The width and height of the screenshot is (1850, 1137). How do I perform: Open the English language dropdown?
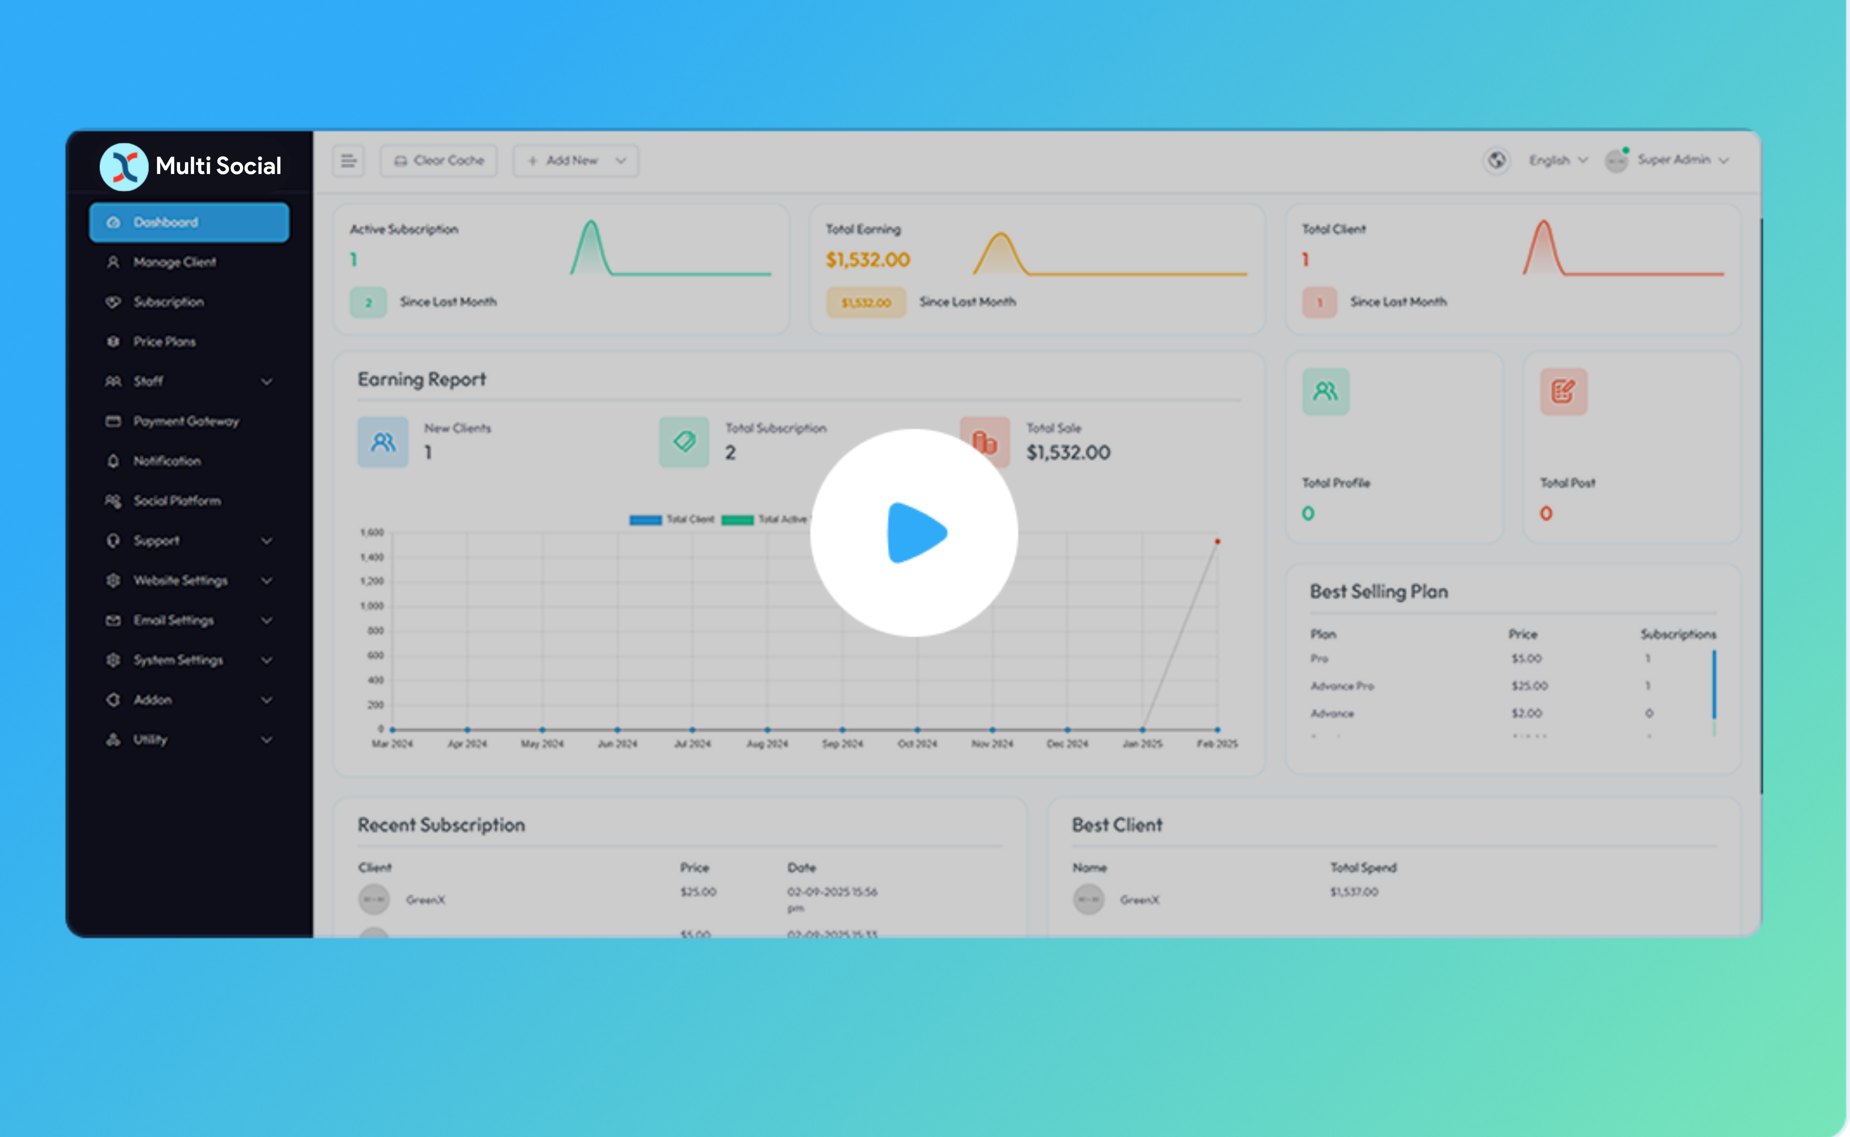(1557, 160)
